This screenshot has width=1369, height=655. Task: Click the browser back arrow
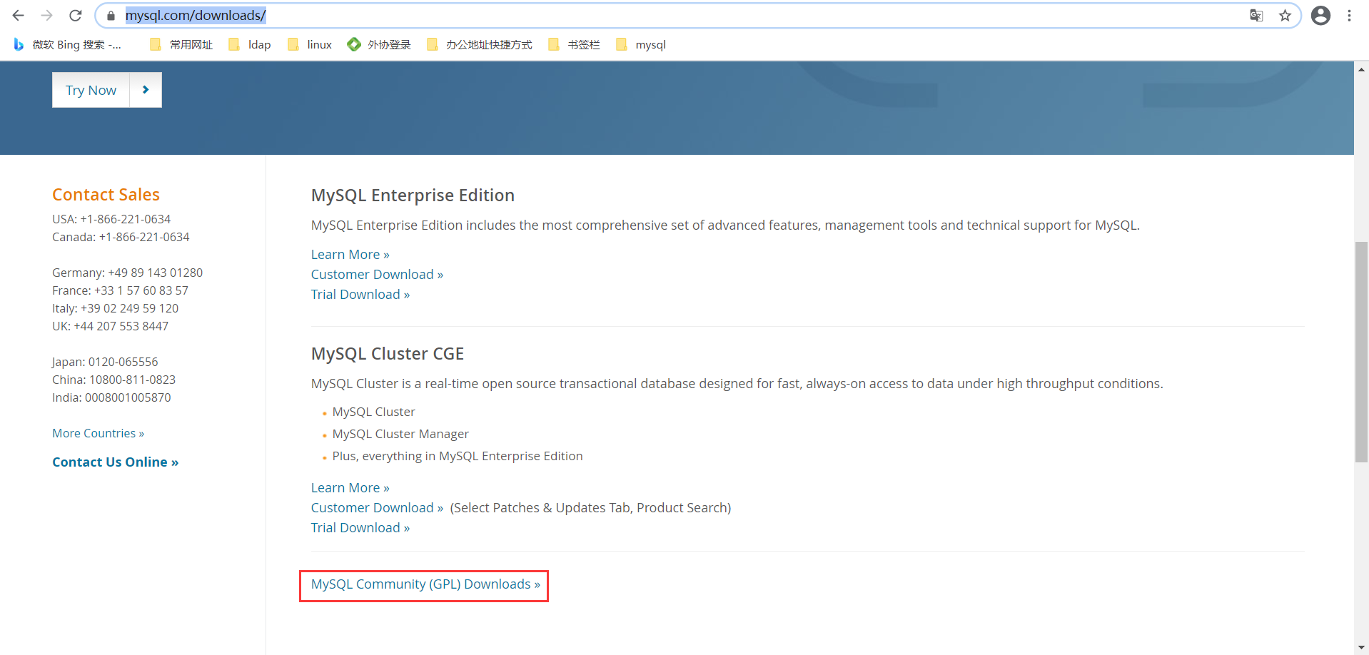[19, 15]
